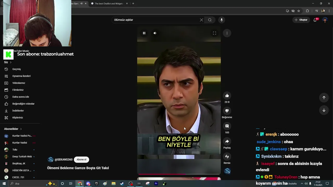Open the sound source avatar below Remix
This screenshot has height=187, width=333.
[227, 171]
